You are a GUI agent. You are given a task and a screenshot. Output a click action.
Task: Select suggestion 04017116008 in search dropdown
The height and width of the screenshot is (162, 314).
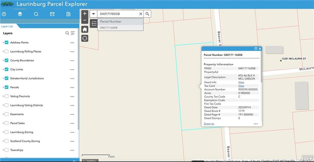[120, 28]
